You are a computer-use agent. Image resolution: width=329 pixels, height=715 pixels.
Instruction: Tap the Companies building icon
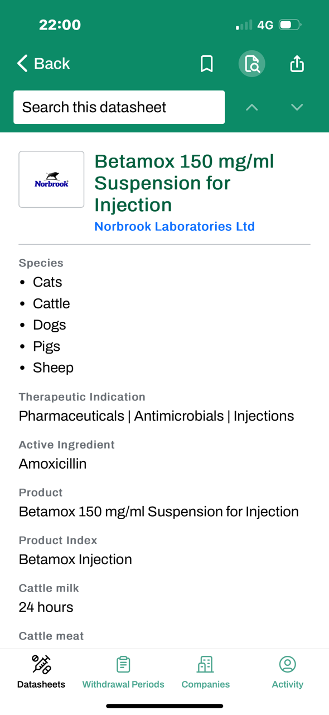point(205,665)
